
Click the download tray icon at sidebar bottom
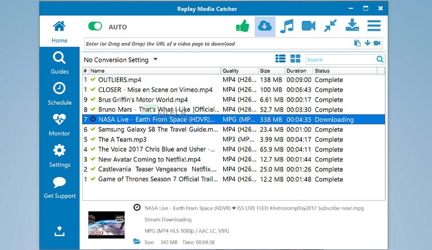(x=59, y=231)
